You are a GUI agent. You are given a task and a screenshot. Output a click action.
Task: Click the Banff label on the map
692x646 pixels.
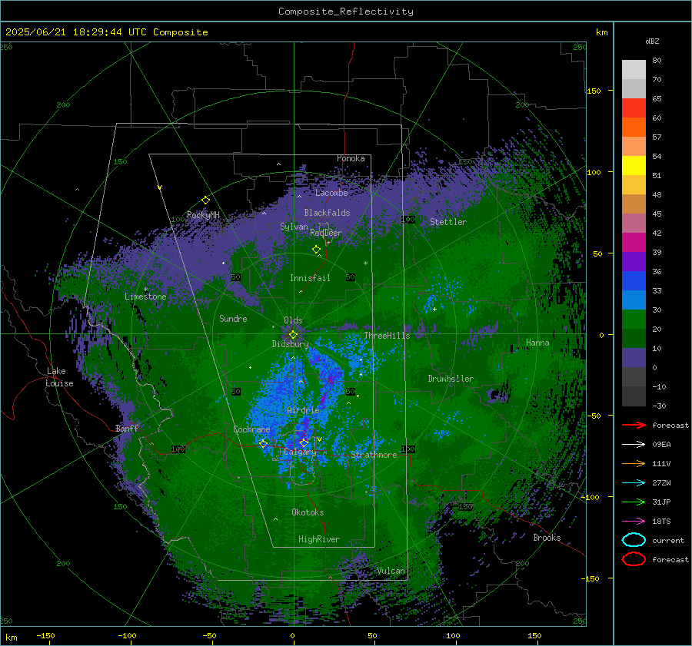(127, 429)
